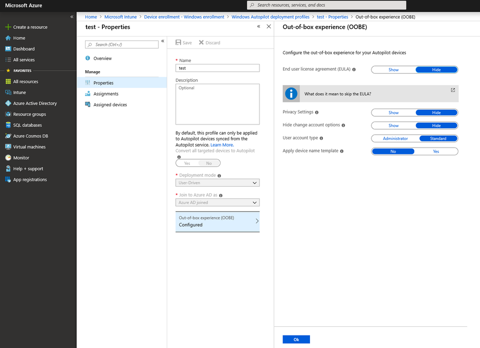Click info icon beside Privacy Settings

(317, 112)
